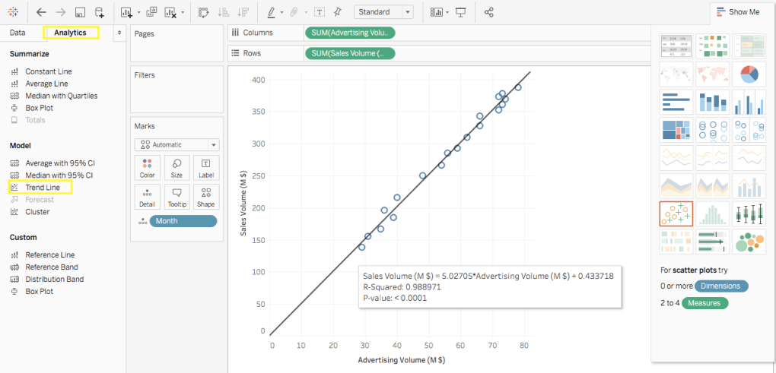Click the Swap rows and columns icon
Viewport: 776px width, 373px height.
pos(202,12)
